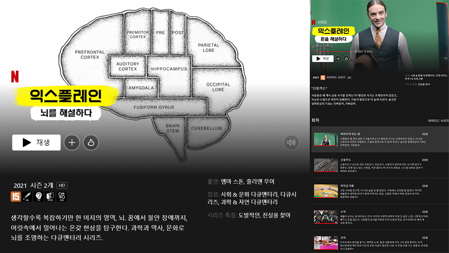Viewport: 449px width, 253px height.
Task: Open the 학자금 대출 episode thumbnail
Action: (326, 191)
